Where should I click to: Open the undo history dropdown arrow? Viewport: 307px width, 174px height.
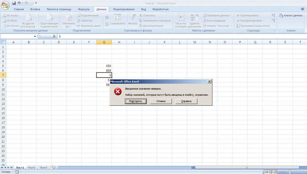(23, 3)
